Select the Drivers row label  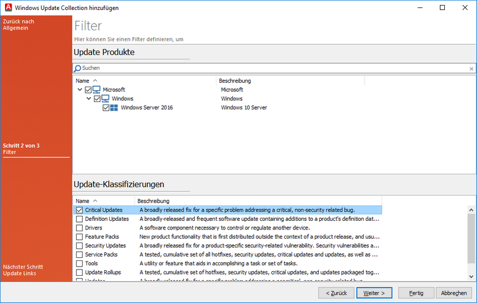93,228
